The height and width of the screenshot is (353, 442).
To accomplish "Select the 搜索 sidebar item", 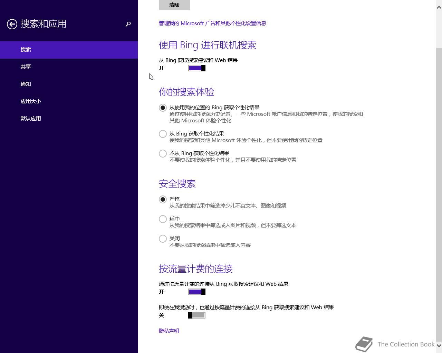I will 69,50.
